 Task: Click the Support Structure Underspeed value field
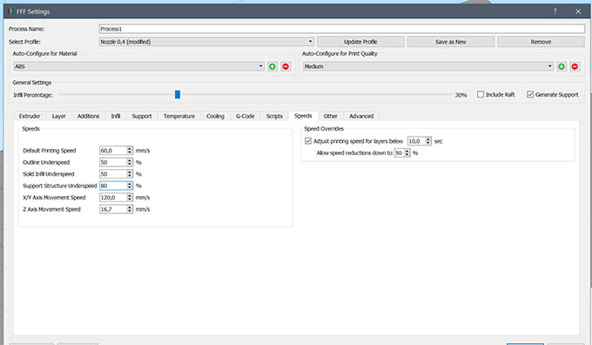coord(113,186)
